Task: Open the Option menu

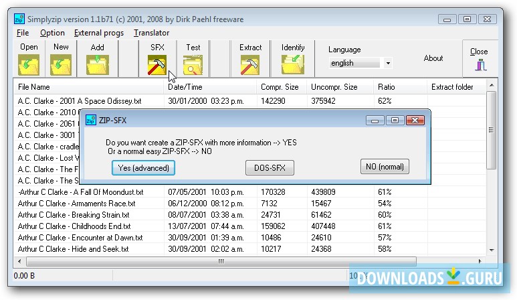Action: (x=52, y=33)
